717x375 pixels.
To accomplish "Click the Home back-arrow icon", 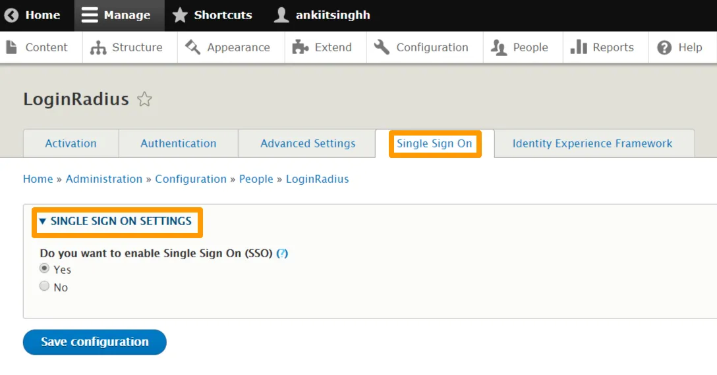I will coord(11,15).
